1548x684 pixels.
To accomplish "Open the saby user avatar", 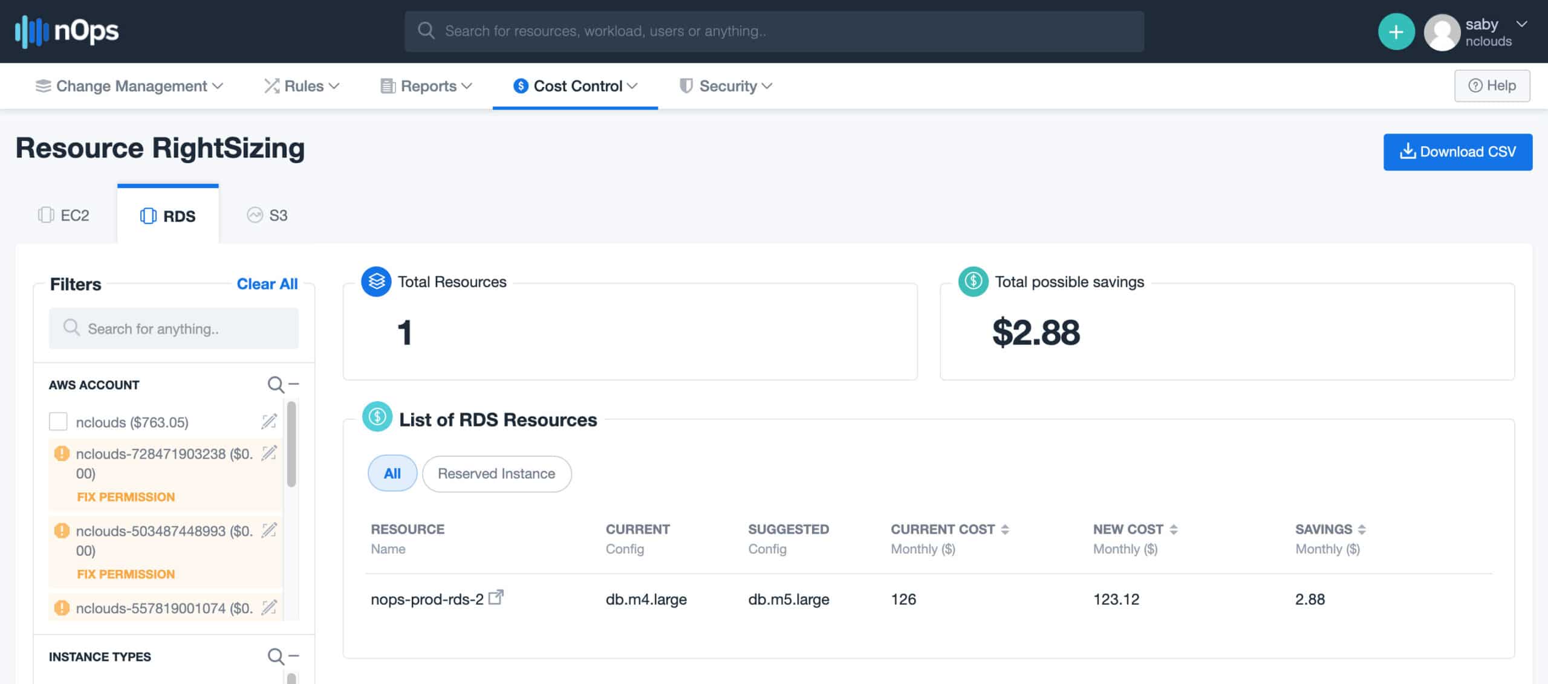I will [1442, 32].
